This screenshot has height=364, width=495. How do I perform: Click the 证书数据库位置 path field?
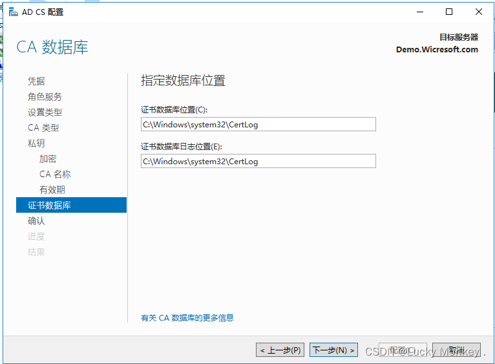(x=258, y=124)
